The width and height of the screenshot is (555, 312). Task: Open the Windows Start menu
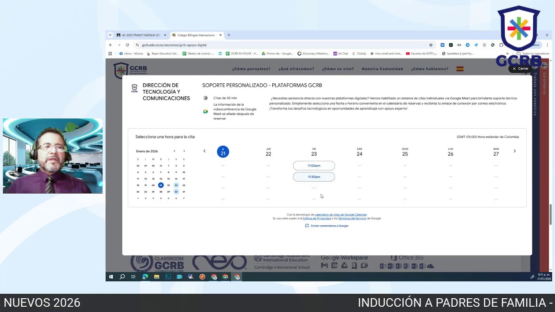click(111, 277)
